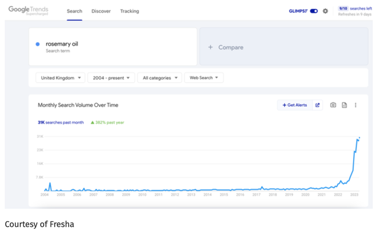Click the 2023 label on the x-axis

pos(354,195)
